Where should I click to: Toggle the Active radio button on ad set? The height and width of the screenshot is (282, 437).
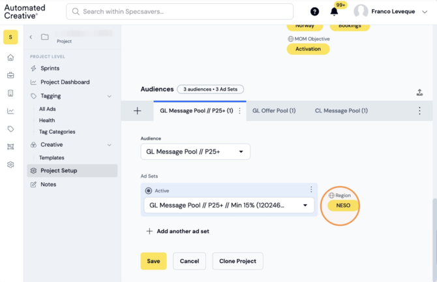click(x=149, y=191)
